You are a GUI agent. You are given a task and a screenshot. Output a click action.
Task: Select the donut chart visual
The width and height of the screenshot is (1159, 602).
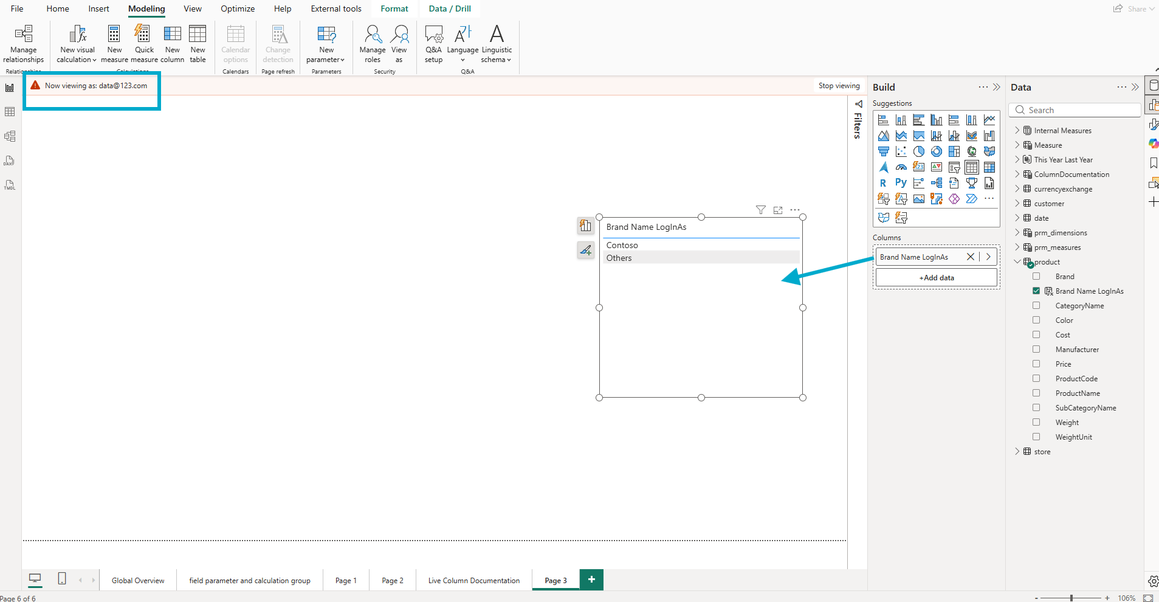[x=936, y=151]
